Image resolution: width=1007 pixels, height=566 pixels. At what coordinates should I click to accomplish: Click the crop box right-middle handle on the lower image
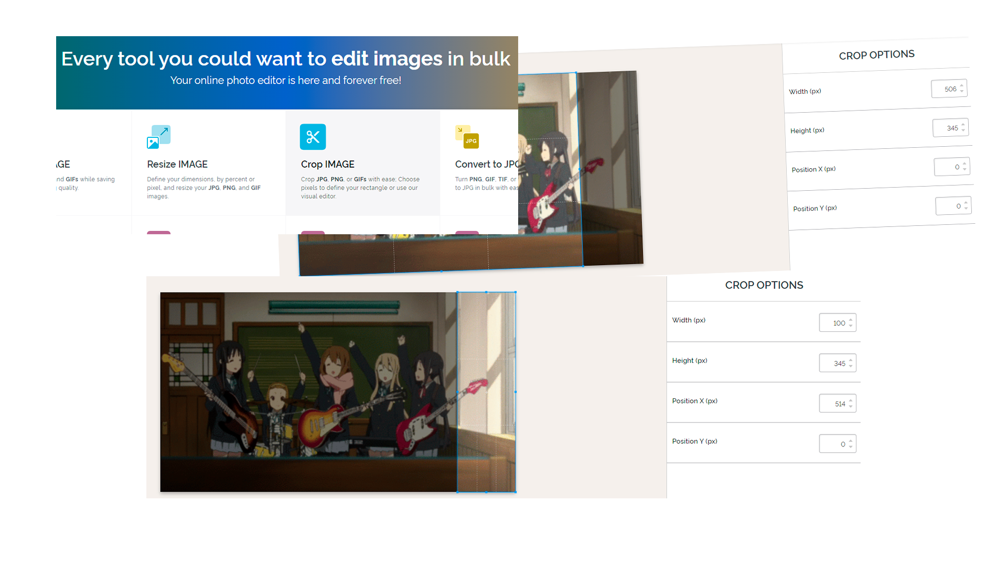[x=516, y=391]
